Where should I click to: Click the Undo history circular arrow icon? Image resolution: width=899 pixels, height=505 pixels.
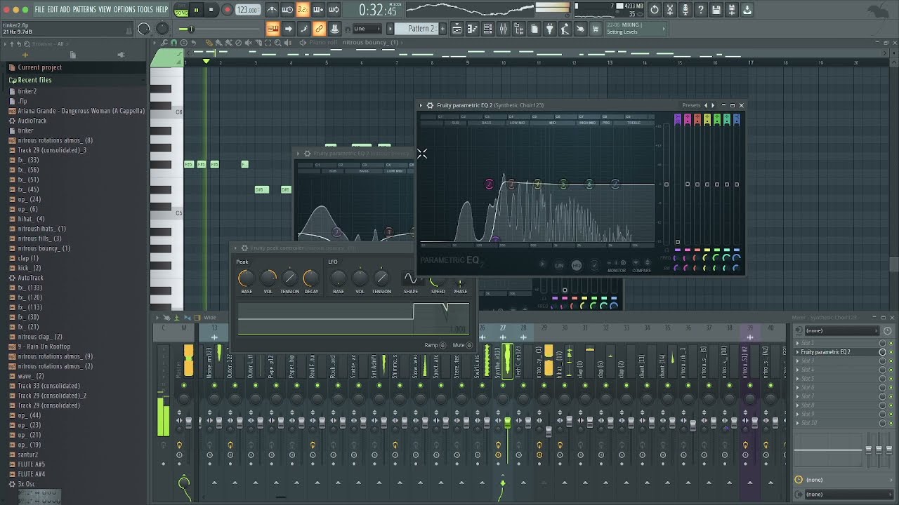(x=655, y=10)
